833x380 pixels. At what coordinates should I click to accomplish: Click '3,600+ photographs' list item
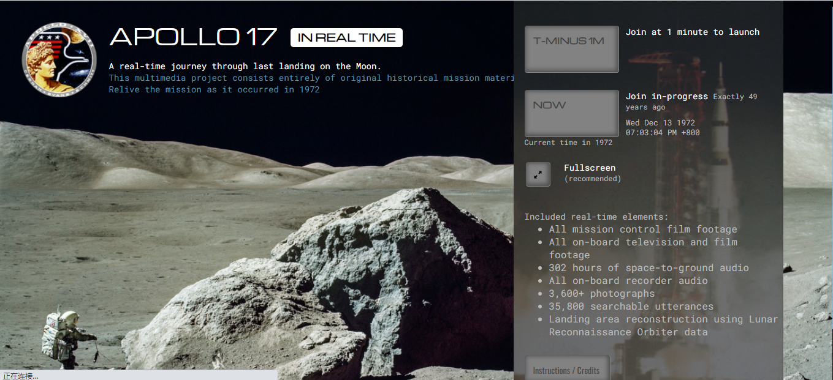tap(602, 293)
